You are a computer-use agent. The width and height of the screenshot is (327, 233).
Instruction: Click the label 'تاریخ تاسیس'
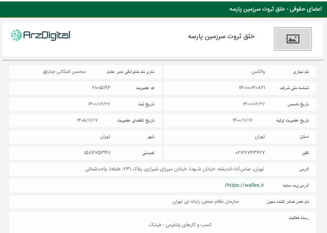pyautogui.click(x=298, y=104)
